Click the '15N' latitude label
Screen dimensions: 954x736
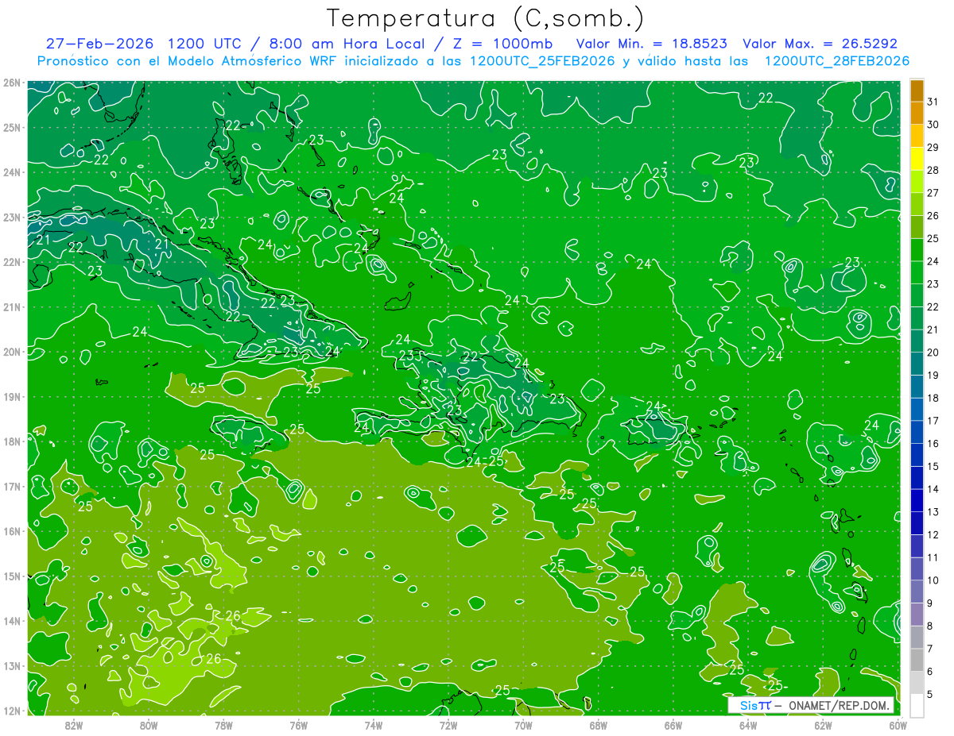[11, 576]
